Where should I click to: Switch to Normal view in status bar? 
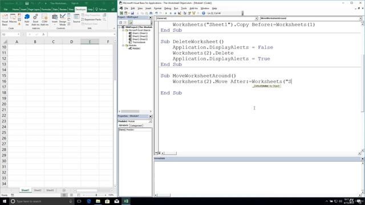click(64, 195)
